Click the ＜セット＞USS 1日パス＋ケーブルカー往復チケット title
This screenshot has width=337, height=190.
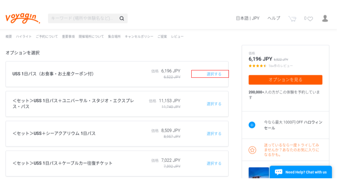tap(62, 163)
